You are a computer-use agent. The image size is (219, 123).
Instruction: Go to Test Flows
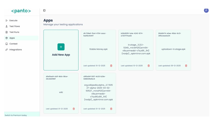click(x=15, y=26)
